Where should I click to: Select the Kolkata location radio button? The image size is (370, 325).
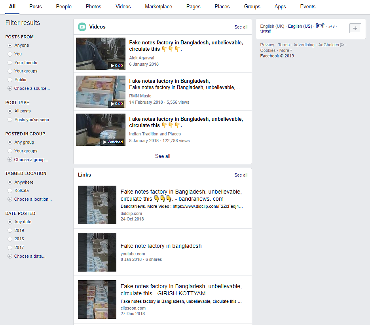[x=10, y=190]
